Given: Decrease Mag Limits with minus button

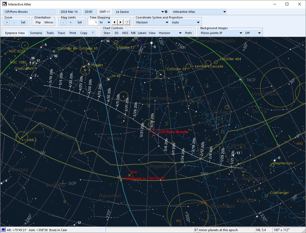Looking at the screenshot, I should 63,22.
